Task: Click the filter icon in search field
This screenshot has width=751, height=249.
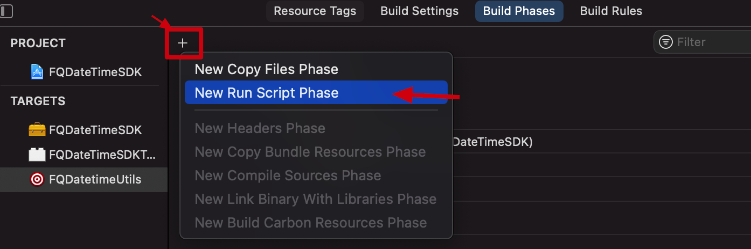Action: coord(666,42)
